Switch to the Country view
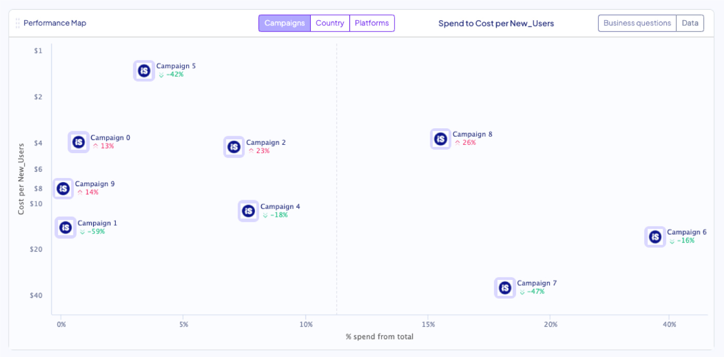Viewport: 724px width, 357px height. click(330, 23)
